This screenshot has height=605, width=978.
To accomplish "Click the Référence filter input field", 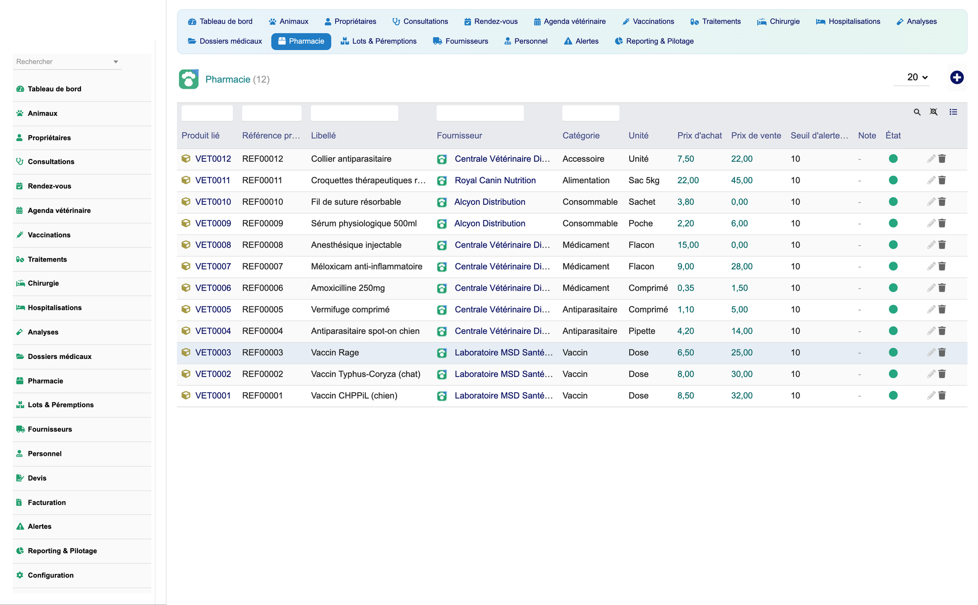I will pyautogui.click(x=271, y=113).
